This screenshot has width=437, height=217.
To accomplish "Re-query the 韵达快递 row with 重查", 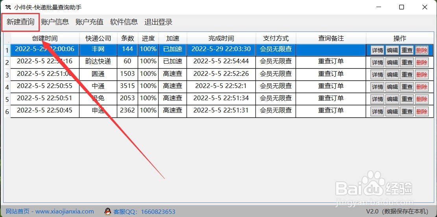I will click(x=407, y=63).
